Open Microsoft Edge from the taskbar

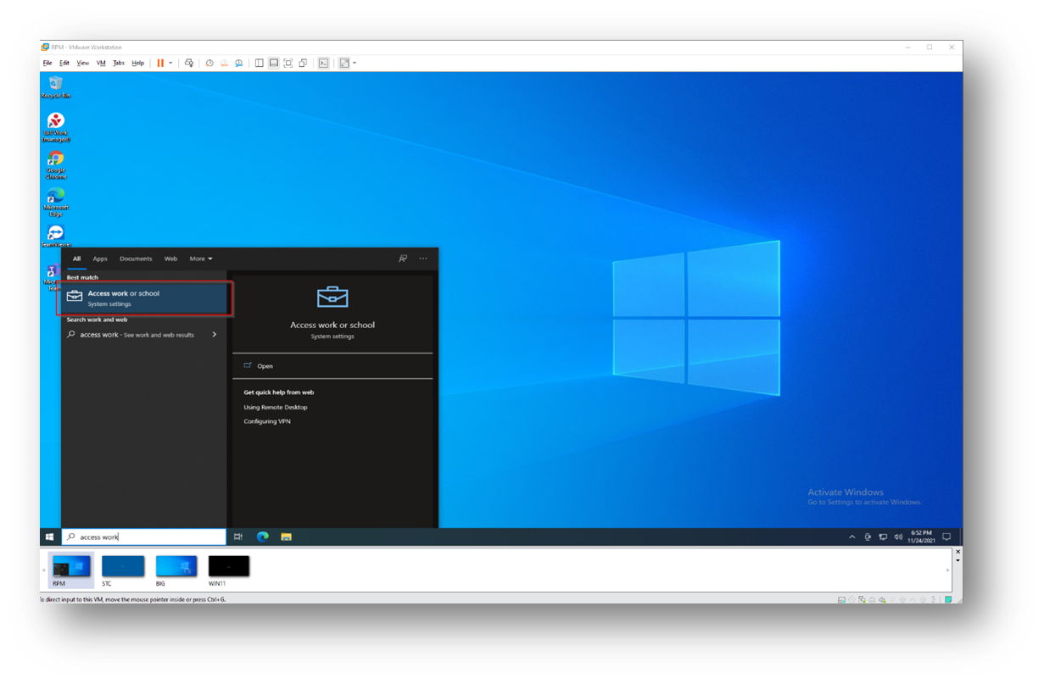(262, 537)
